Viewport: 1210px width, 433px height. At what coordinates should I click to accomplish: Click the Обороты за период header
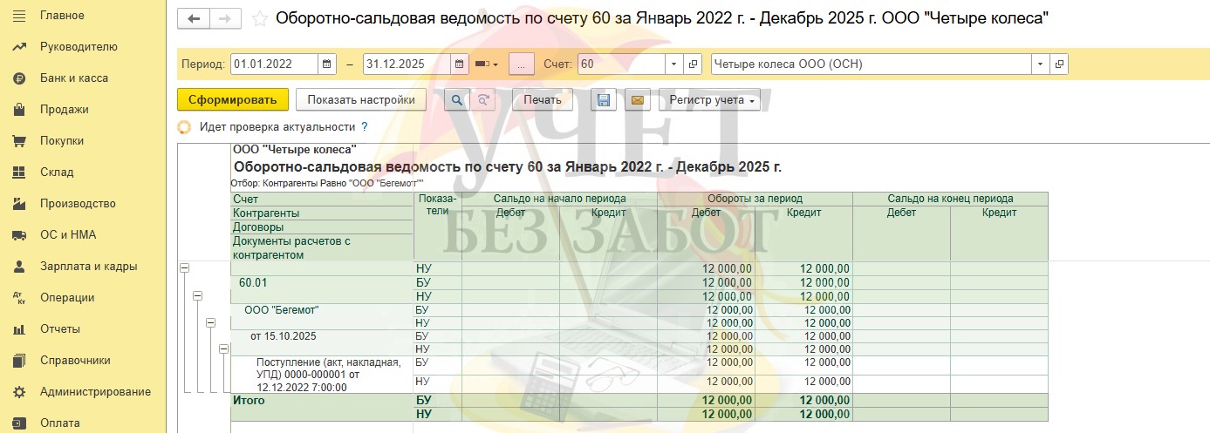755,199
